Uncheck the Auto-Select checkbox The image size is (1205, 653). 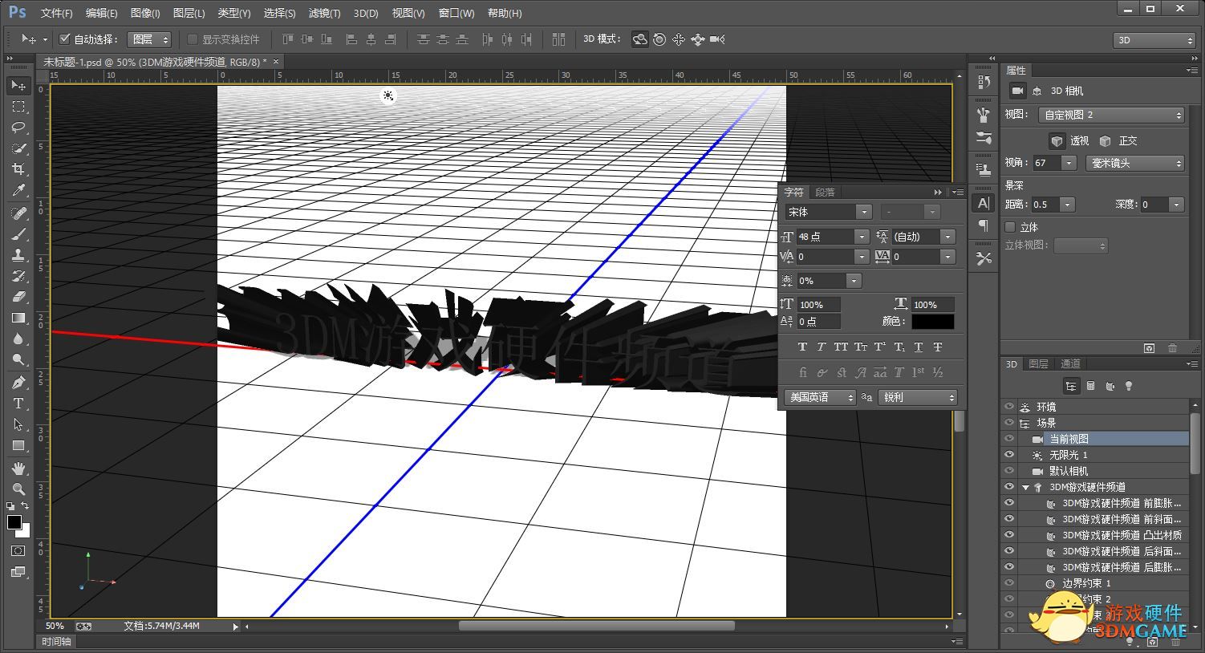pyautogui.click(x=65, y=39)
